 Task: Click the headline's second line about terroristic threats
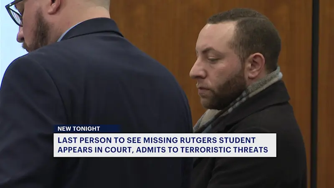point(163,150)
